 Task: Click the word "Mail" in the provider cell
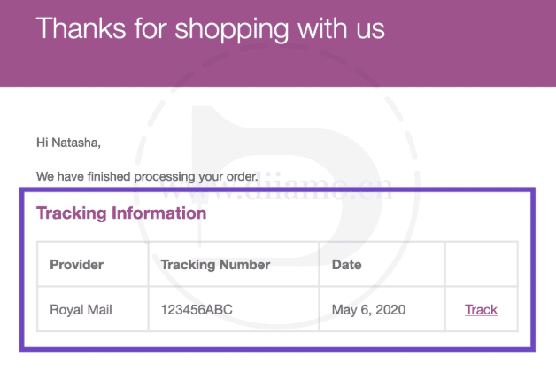coord(98,310)
